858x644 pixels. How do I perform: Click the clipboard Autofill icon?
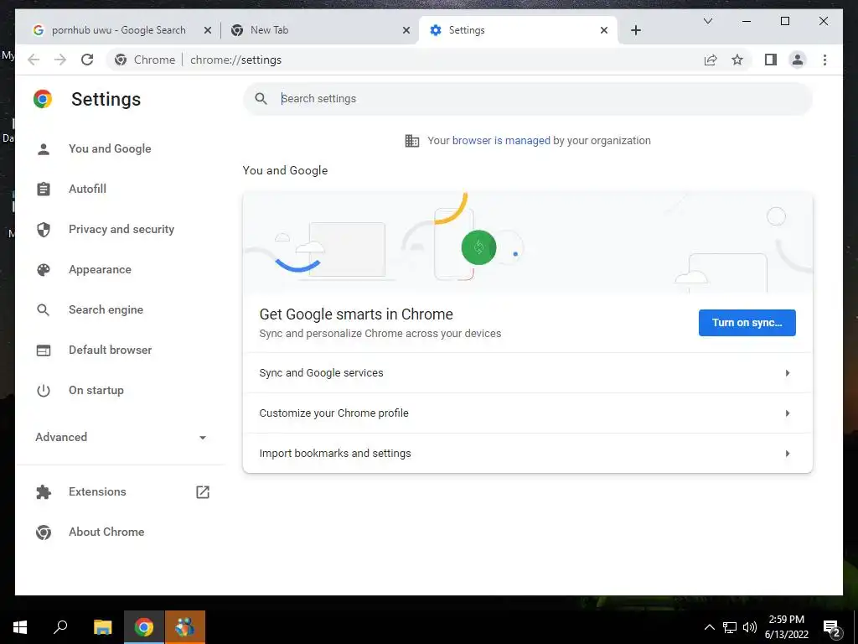pyautogui.click(x=44, y=189)
